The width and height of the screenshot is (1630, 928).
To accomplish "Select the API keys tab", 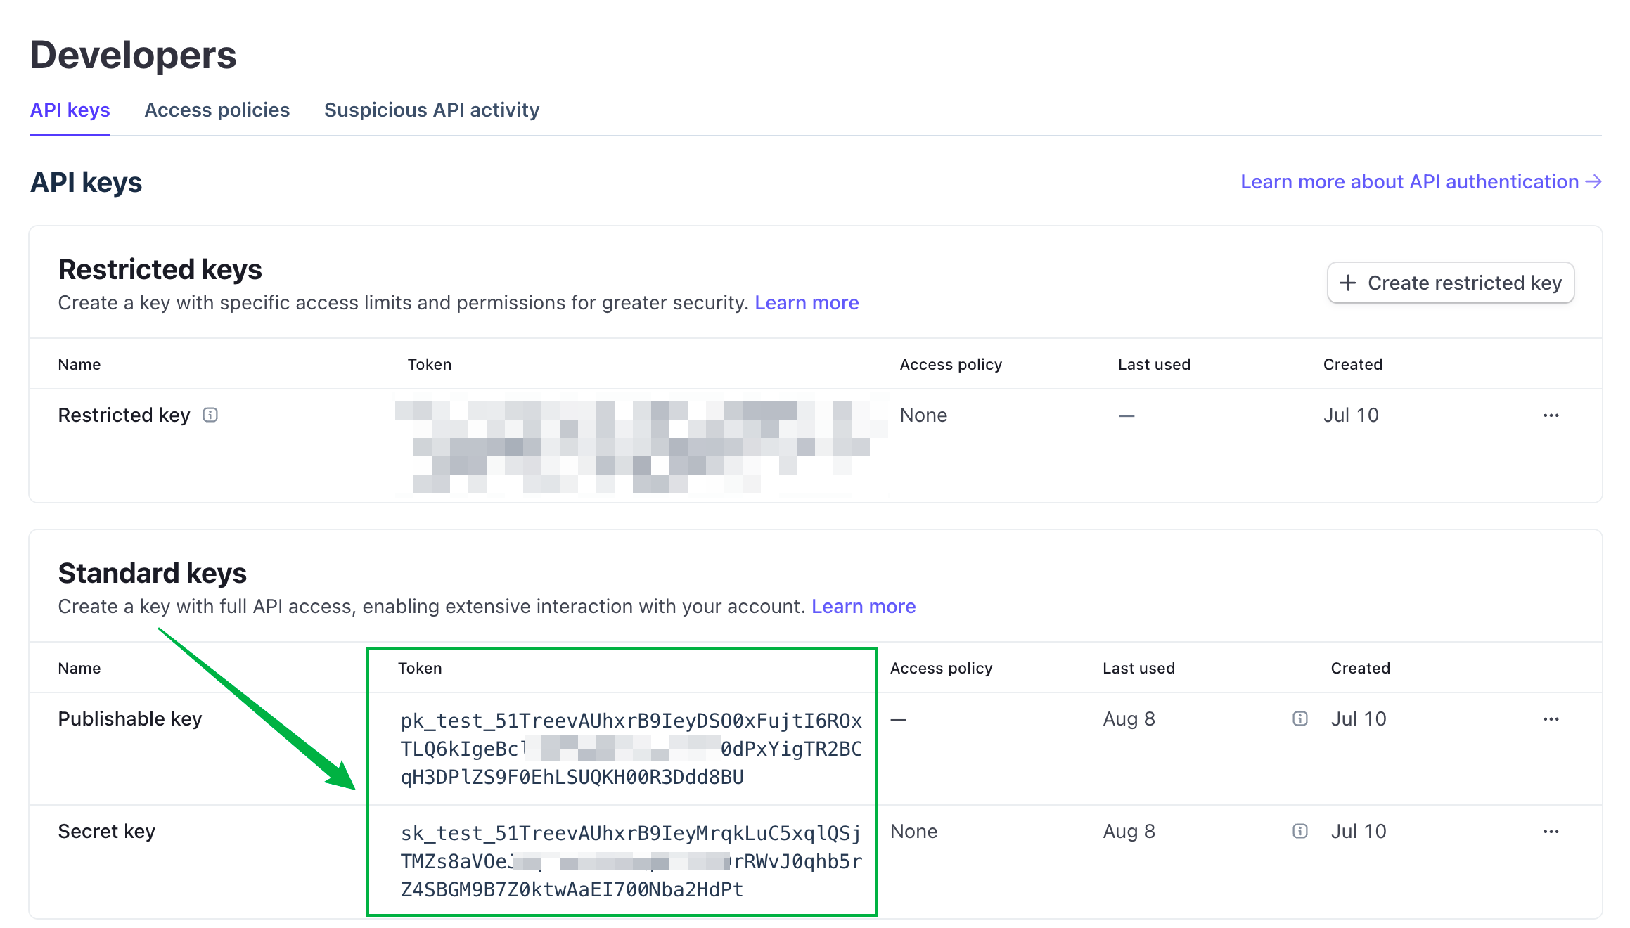I will [70, 110].
